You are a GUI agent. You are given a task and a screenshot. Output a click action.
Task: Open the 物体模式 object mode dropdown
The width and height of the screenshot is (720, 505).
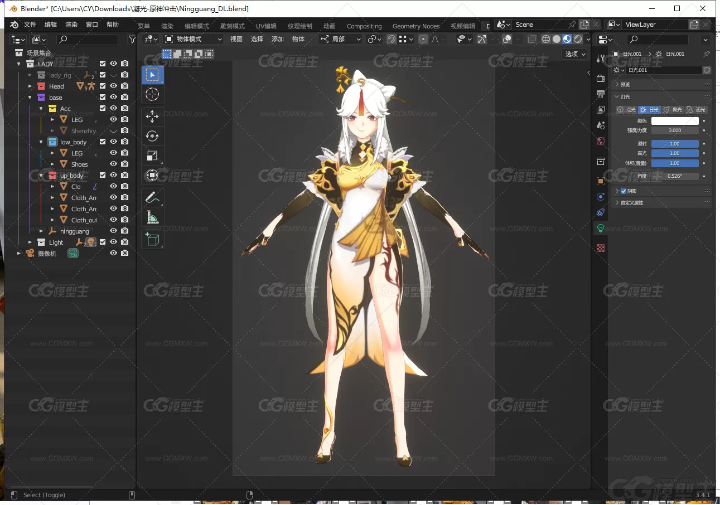[x=194, y=39]
